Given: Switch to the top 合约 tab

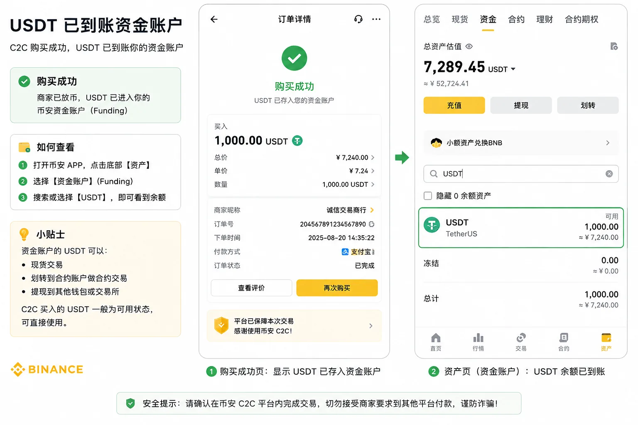Looking at the screenshot, I should coord(516,20).
